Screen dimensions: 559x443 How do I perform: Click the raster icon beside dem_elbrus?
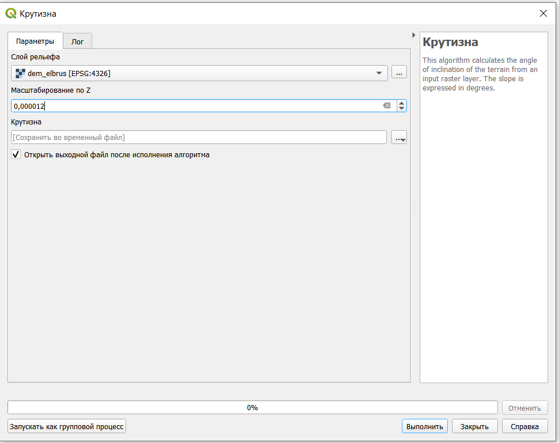[x=20, y=73]
